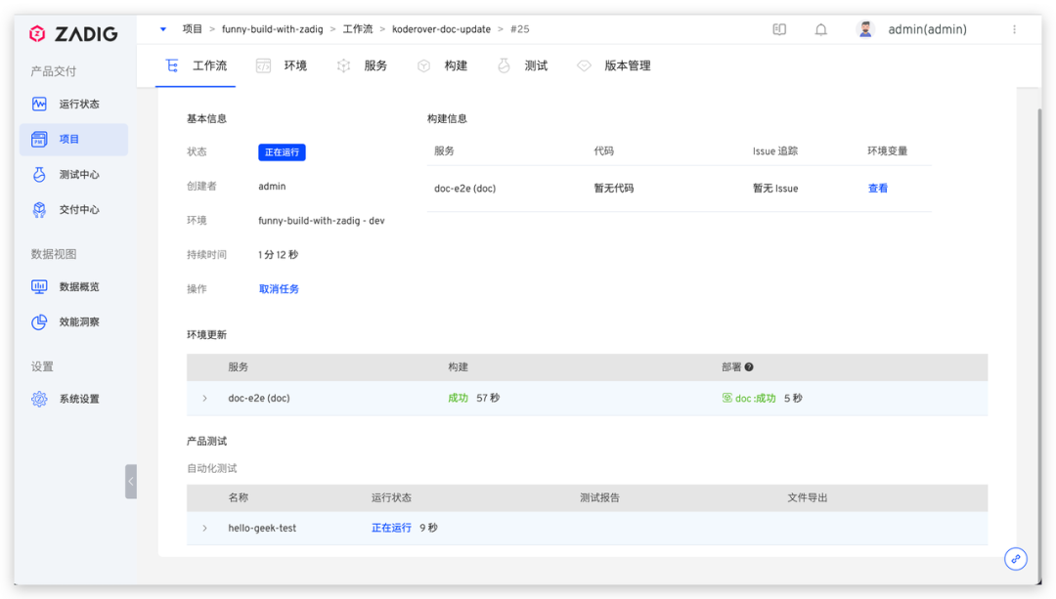
Task: Open the 运行状态 sidebar icon
Action: point(39,104)
